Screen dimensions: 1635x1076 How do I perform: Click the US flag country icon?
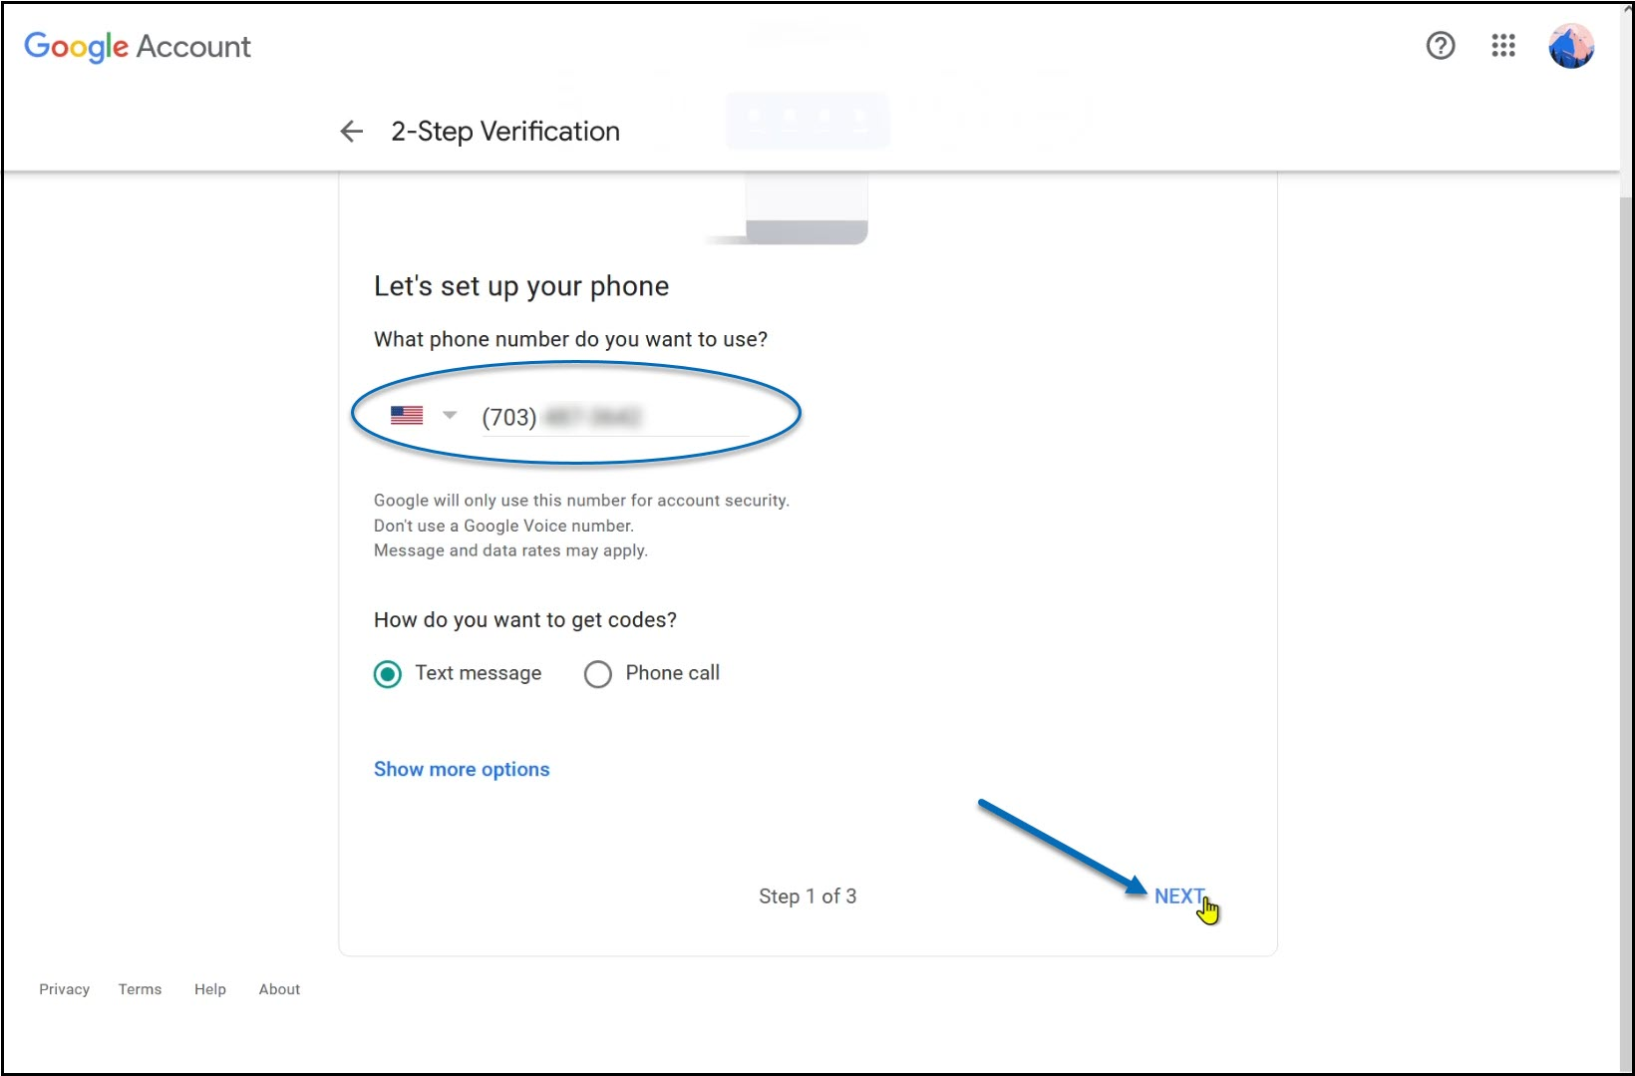click(x=407, y=415)
